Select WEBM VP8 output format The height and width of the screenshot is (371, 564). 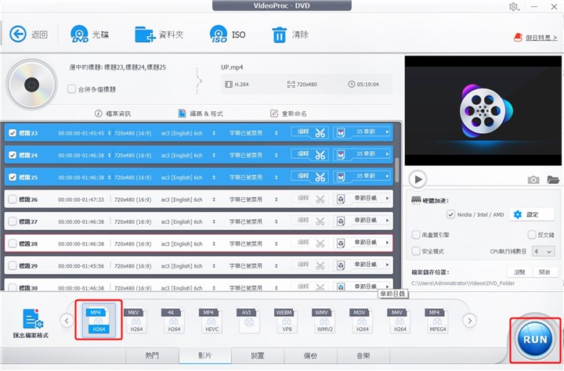pyautogui.click(x=287, y=320)
